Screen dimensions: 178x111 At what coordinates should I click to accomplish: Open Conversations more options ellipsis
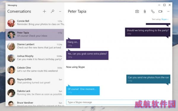coord(60,12)
